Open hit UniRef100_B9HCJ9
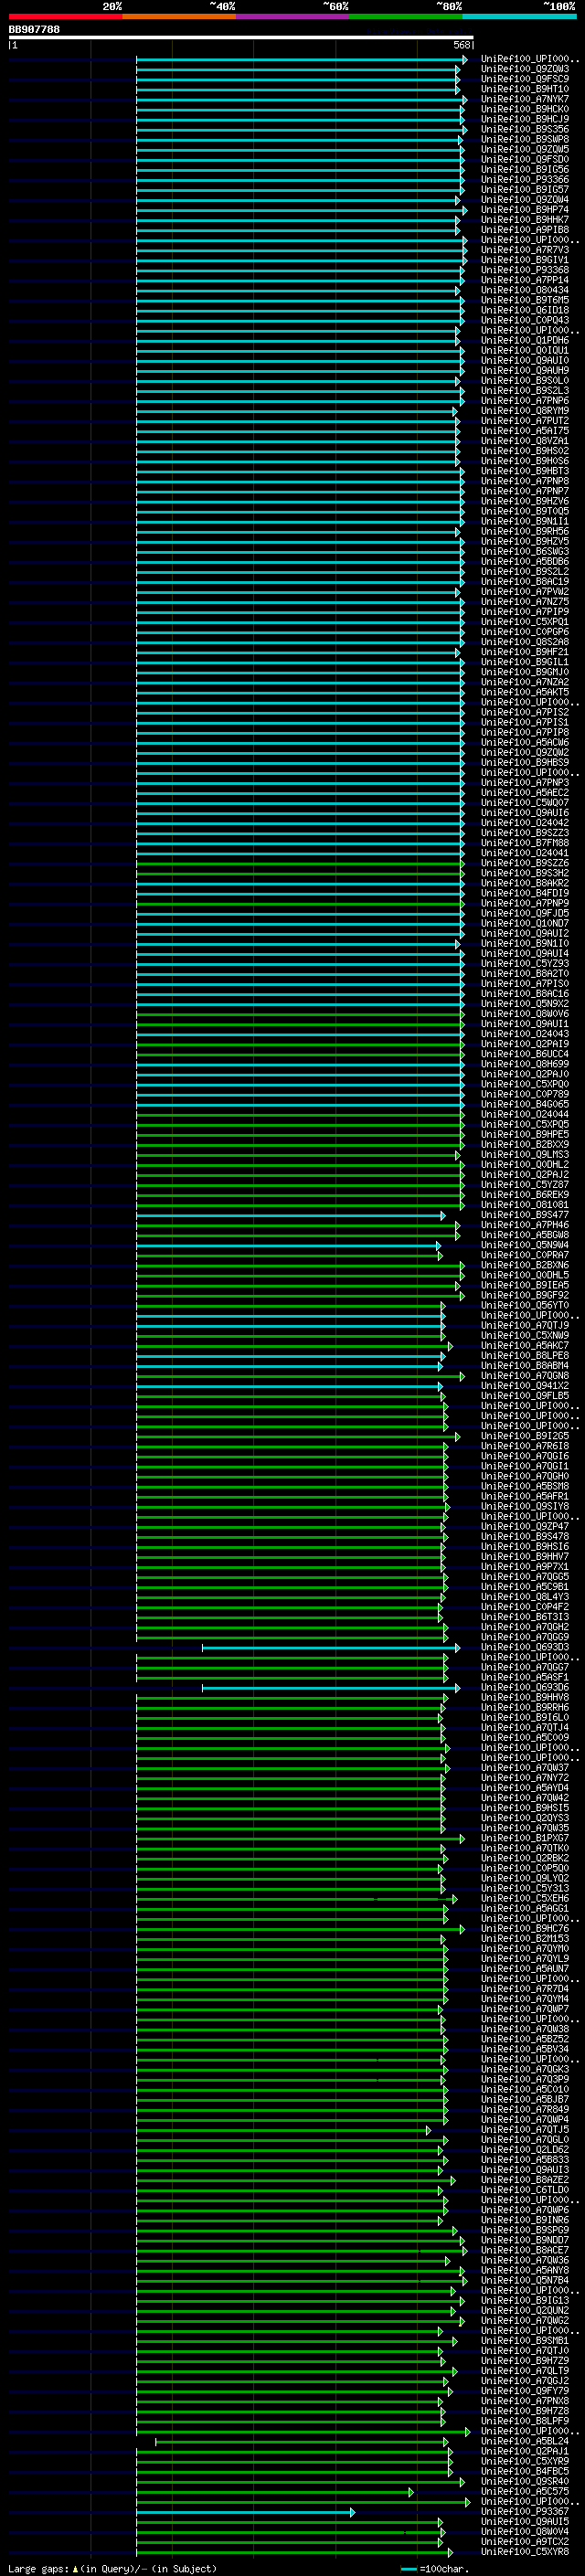The image size is (585, 2576). pyautogui.click(x=525, y=119)
